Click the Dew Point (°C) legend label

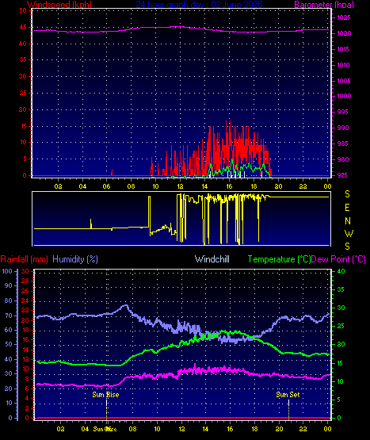click(338, 259)
